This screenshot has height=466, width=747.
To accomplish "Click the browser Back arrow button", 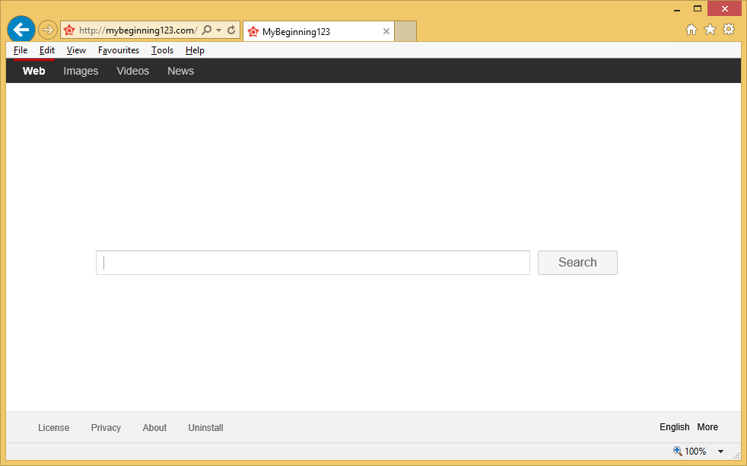I will coord(21,30).
